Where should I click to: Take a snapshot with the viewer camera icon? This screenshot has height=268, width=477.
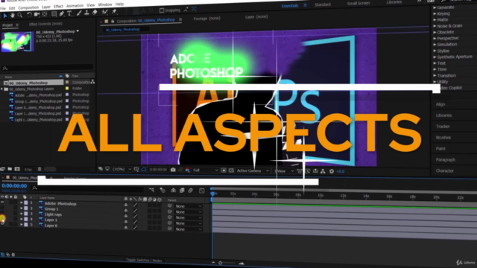(x=173, y=170)
